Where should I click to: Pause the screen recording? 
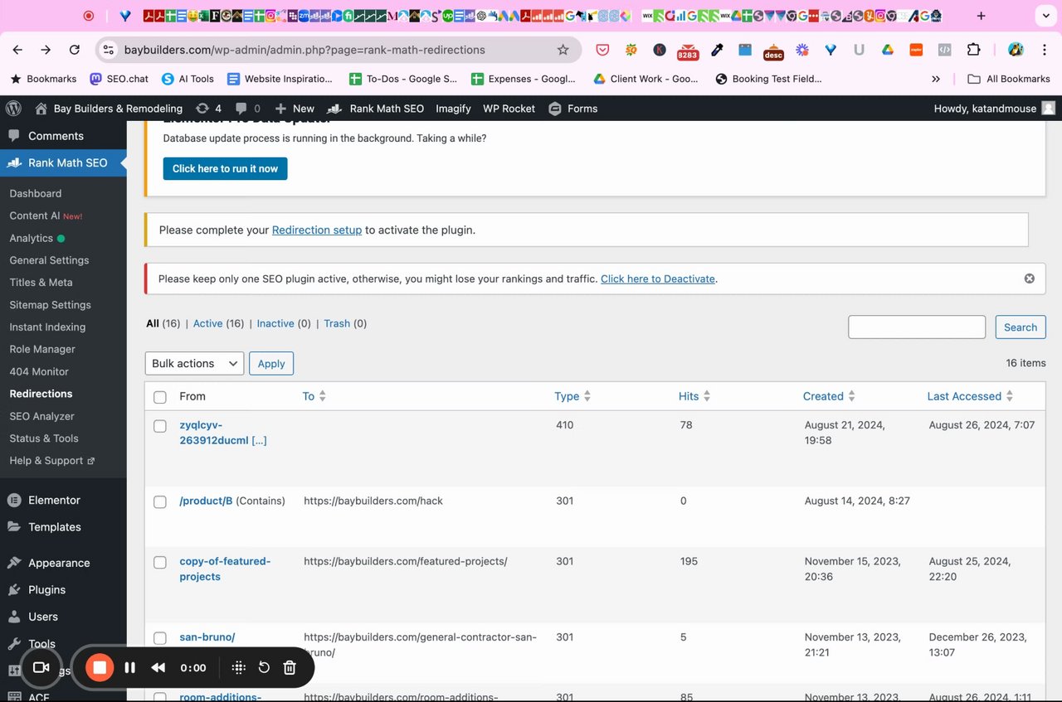pos(130,667)
